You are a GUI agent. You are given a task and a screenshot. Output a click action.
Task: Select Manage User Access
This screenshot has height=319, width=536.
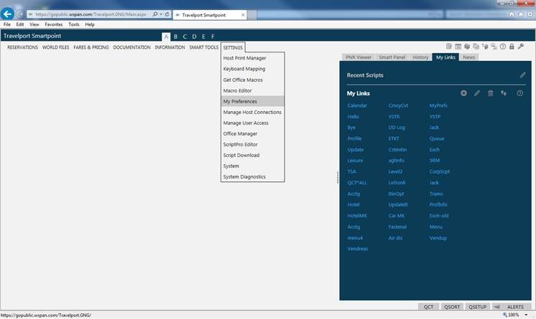pos(252,123)
